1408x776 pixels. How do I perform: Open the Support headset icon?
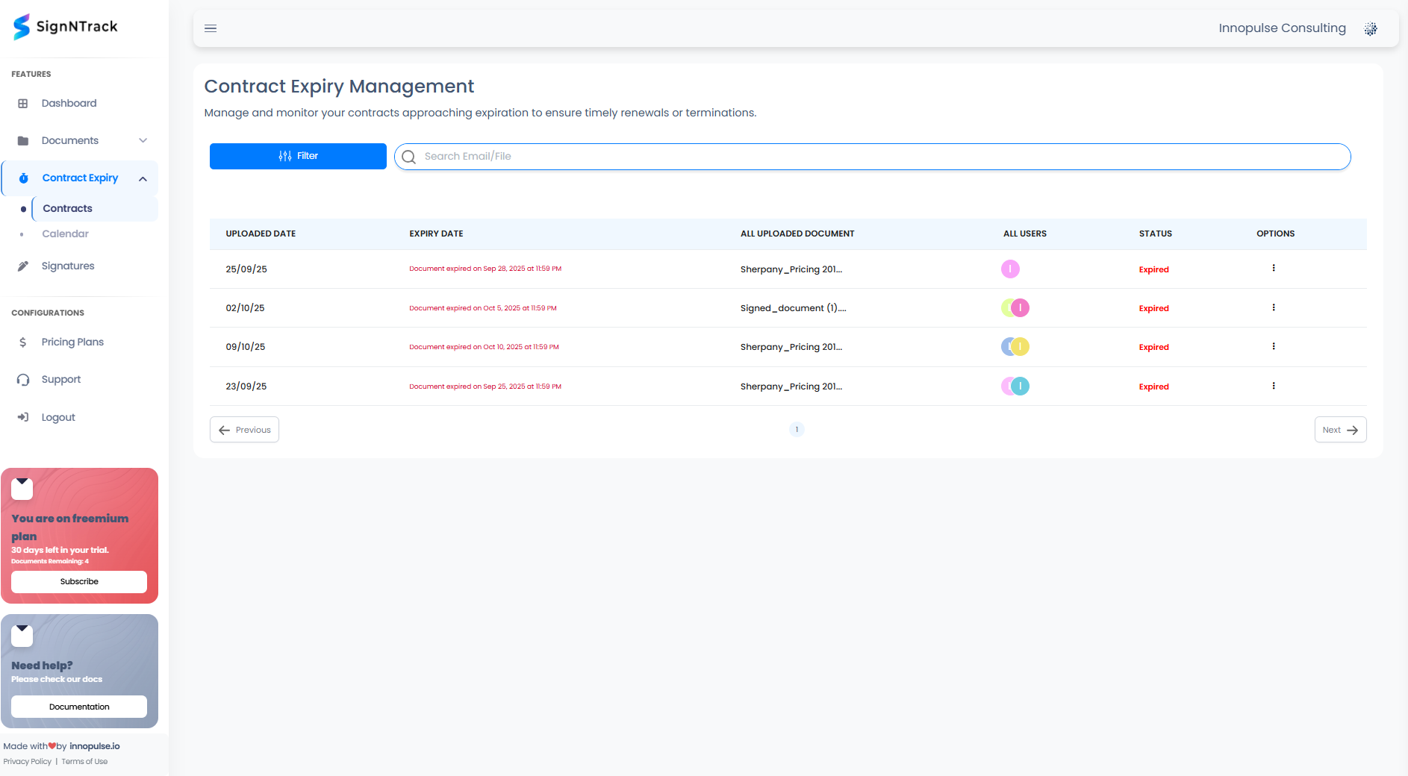click(23, 379)
